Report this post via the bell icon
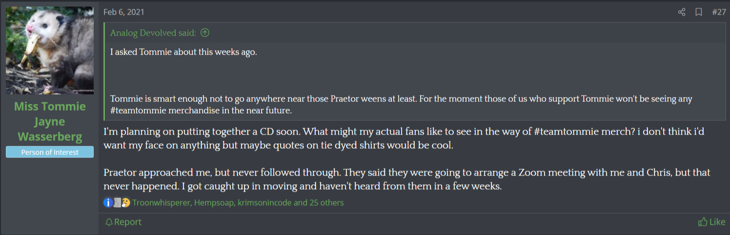Viewport: 730px width, 235px height. coord(123,222)
